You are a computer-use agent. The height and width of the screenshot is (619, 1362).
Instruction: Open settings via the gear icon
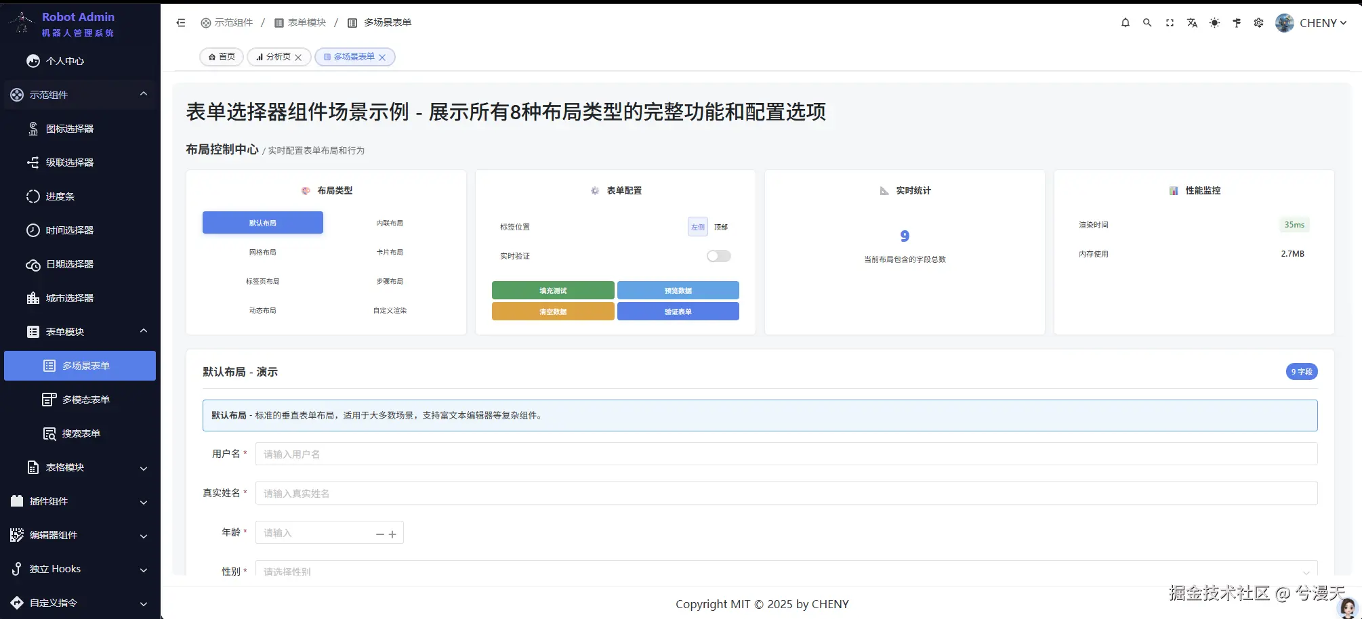coord(1258,22)
